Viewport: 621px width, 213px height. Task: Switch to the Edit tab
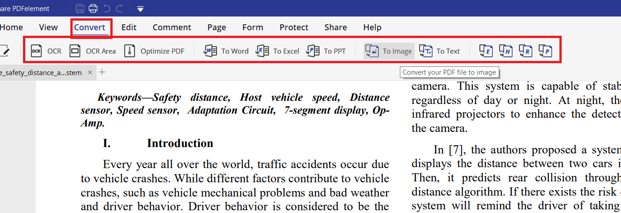point(129,27)
